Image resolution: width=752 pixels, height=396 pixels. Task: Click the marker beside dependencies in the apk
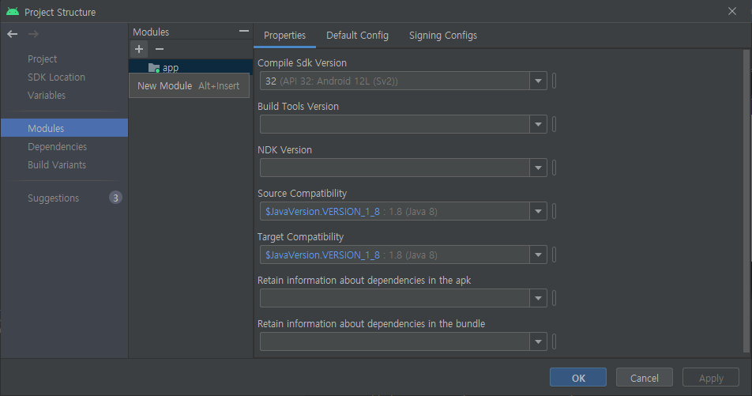coord(554,298)
